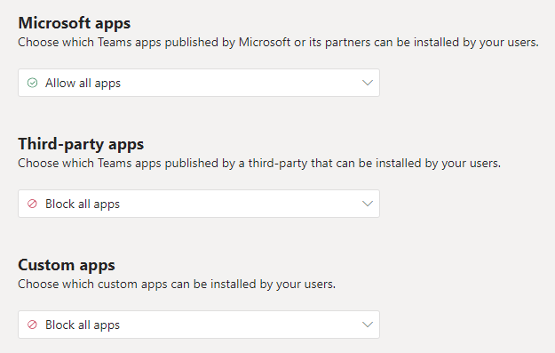Expand the Custom apps dropdown chevron
This screenshot has width=555, height=353.
(368, 325)
